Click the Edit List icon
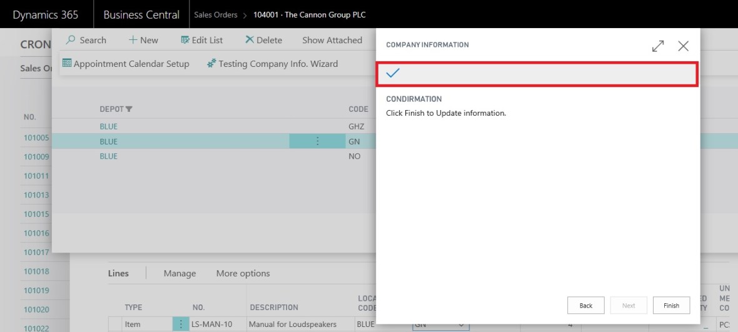738x332 pixels. point(185,40)
